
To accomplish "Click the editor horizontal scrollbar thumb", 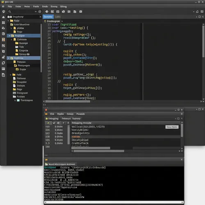I will pyautogui.click(x=68, y=102).
